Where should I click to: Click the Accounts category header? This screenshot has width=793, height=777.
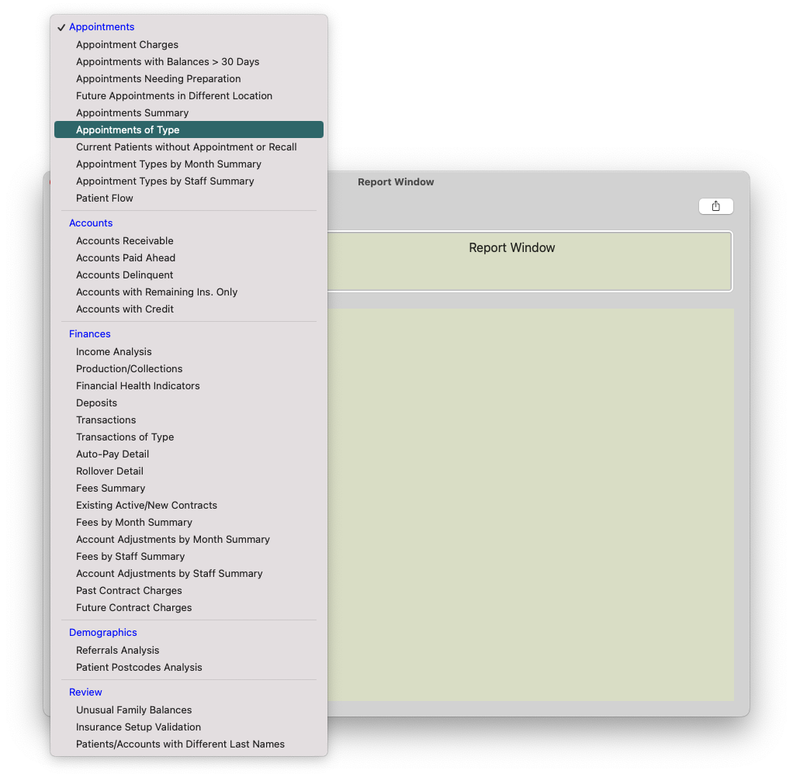[x=91, y=223]
